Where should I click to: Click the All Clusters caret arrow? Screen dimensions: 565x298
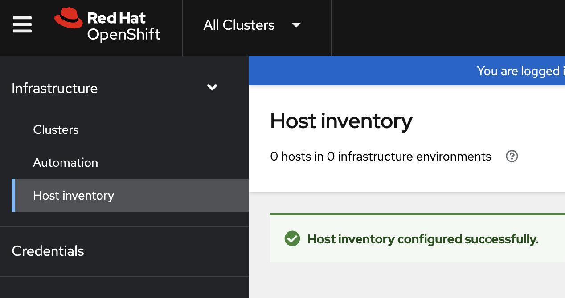click(x=296, y=26)
